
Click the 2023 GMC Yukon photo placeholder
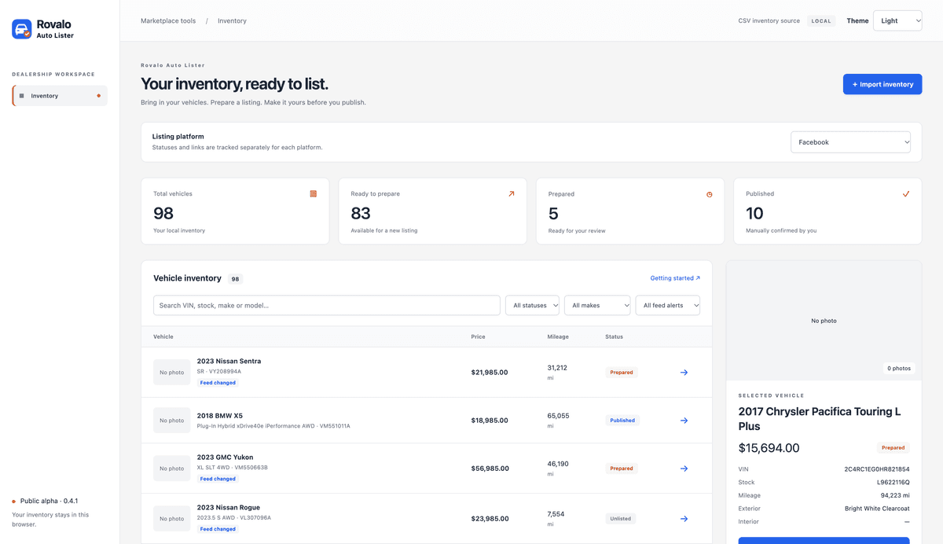click(171, 469)
